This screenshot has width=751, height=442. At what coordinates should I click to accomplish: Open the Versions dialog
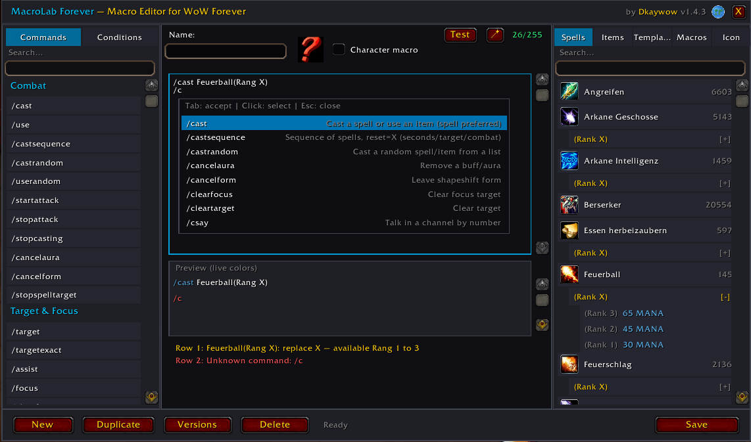click(197, 425)
